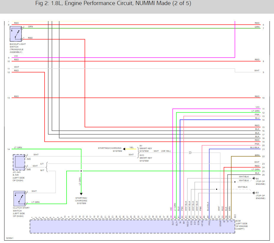
Task: Click the 'E04' ECM pin label
Action: pyautogui.click(x=198, y=223)
